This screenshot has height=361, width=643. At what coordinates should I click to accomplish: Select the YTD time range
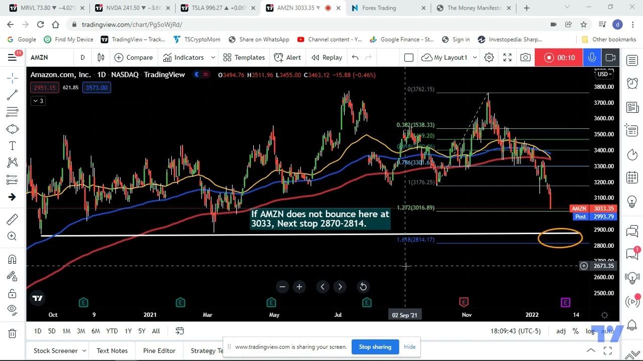(x=112, y=331)
